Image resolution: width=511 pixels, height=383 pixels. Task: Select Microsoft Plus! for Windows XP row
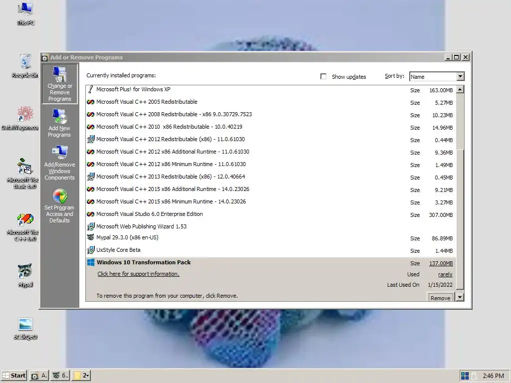(x=271, y=90)
